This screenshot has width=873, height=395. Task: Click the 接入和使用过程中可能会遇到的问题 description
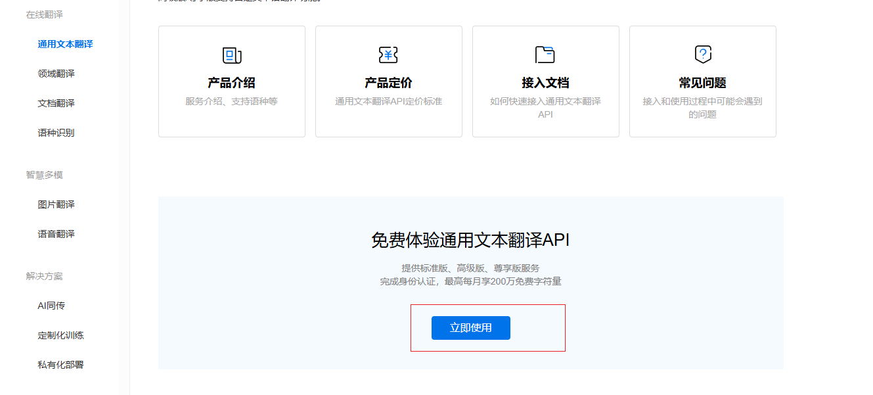click(702, 108)
